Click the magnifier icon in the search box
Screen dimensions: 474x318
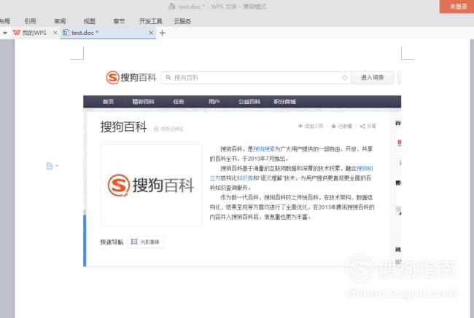coord(168,78)
